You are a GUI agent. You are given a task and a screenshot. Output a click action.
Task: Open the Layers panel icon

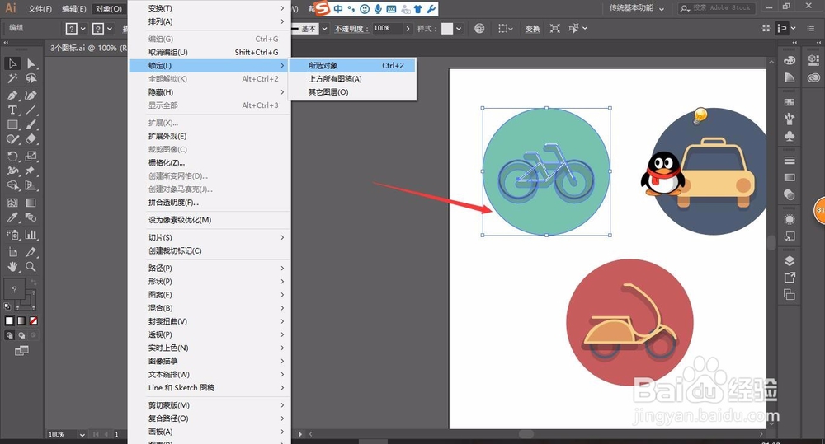[x=790, y=261]
